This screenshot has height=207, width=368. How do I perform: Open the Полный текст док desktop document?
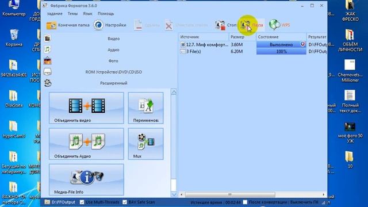(350, 101)
